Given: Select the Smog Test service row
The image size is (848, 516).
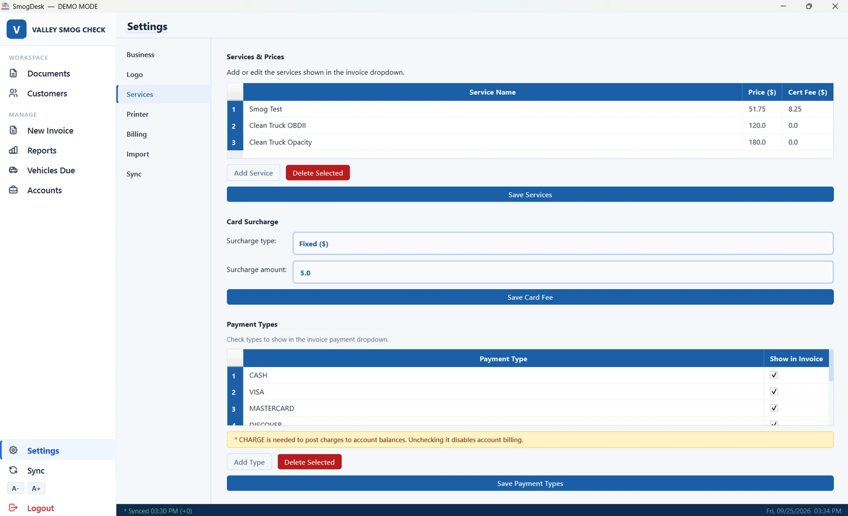Looking at the screenshot, I should pyautogui.click(x=530, y=109).
